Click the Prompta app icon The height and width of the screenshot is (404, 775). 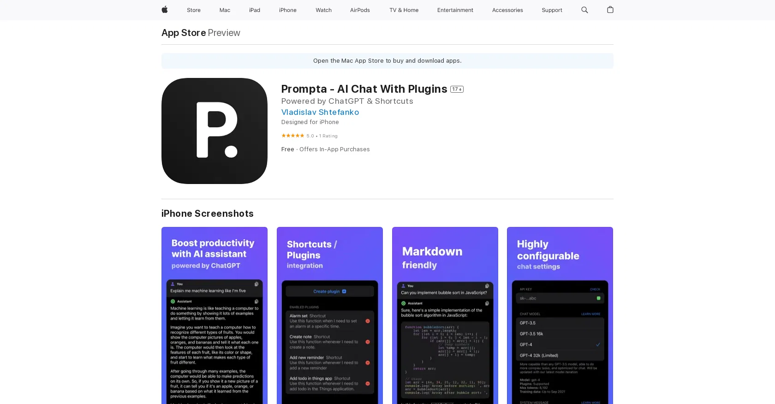coord(215,131)
